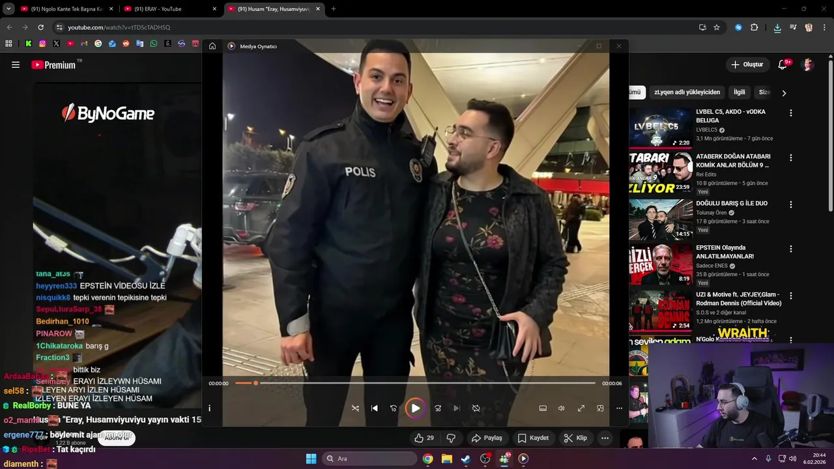This screenshot has width=834, height=469.
Task: Toggle subtitles in the media player
Action: tap(543, 408)
